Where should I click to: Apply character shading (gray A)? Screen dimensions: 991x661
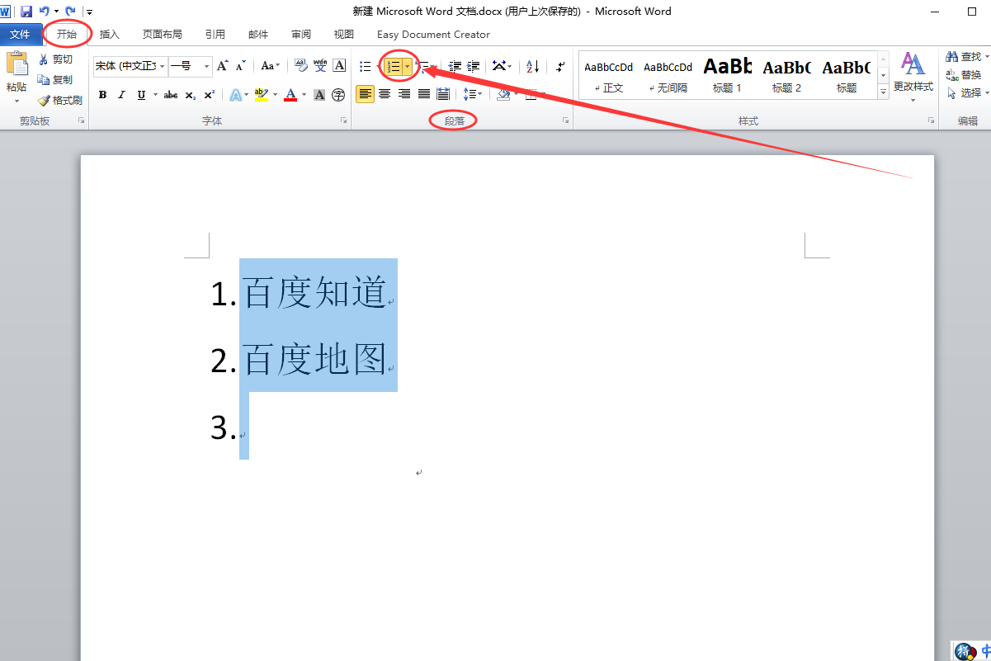click(319, 95)
